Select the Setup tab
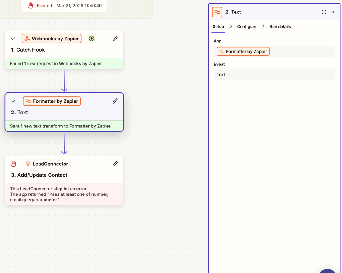Screen dimensions: 342x273 pos(218,27)
